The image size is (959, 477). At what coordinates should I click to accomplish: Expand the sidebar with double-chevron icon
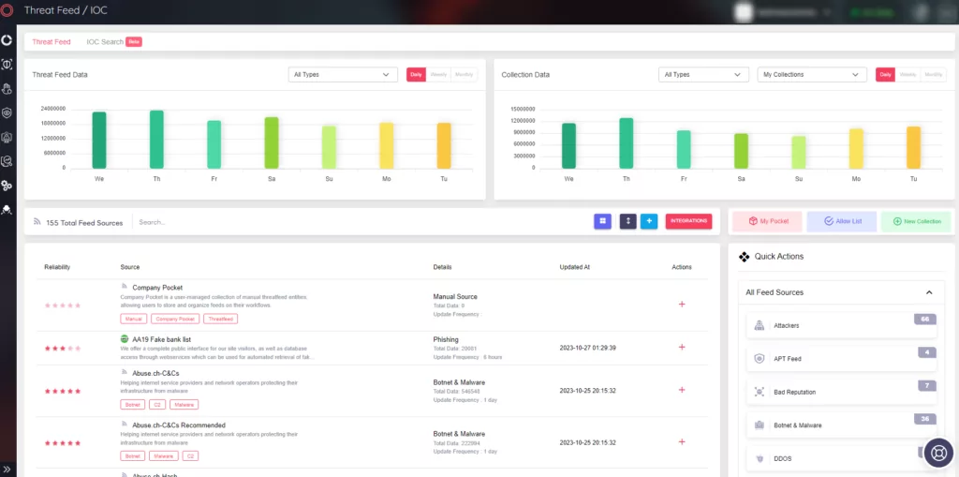point(7,470)
